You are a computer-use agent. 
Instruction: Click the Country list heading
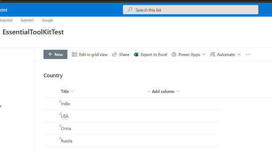[53, 76]
